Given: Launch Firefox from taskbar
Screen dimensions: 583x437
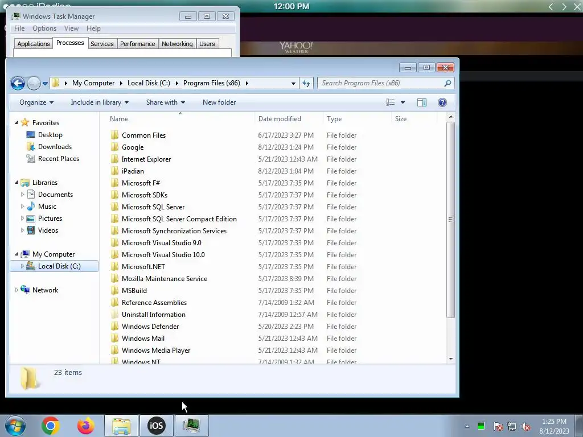Looking at the screenshot, I should pos(85,426).
